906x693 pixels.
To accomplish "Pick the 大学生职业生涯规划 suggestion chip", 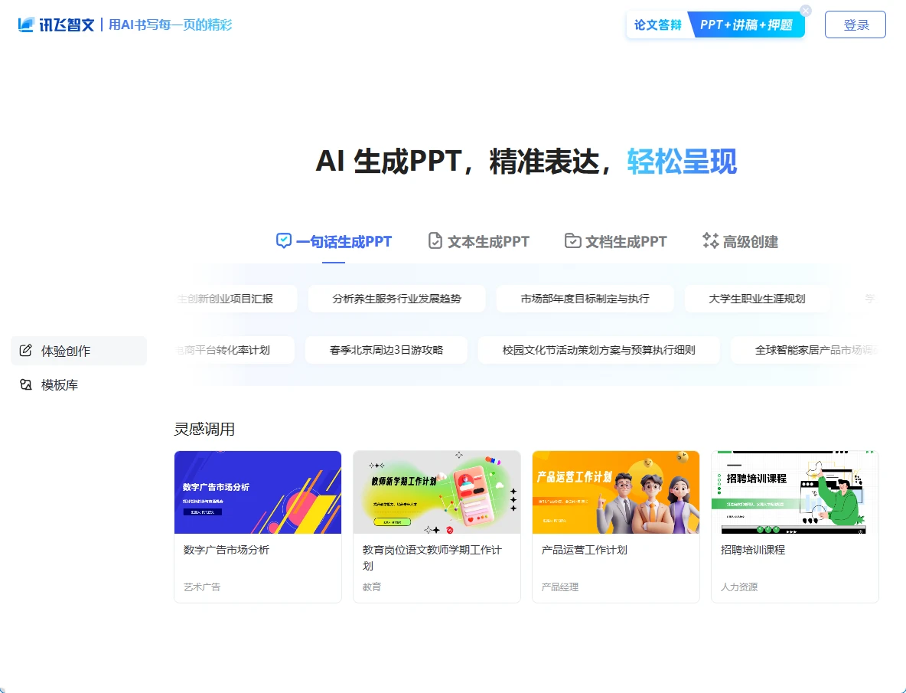I will [x=757, y=299].
